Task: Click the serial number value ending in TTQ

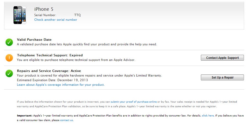Action: point(77,15)
